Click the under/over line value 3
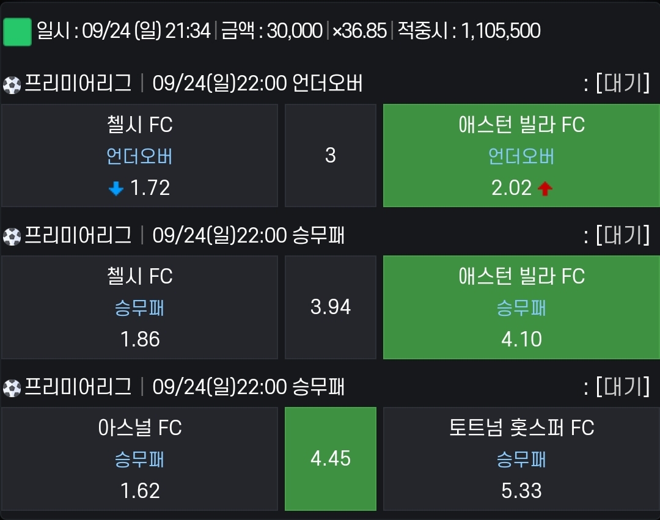 coord(331,155)
